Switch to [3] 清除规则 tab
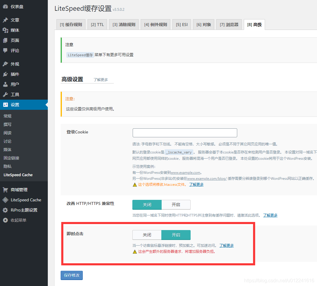 pos(124,25)
